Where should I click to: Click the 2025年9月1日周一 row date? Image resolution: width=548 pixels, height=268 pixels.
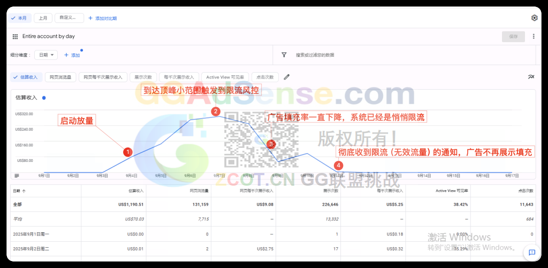point(31,234)
